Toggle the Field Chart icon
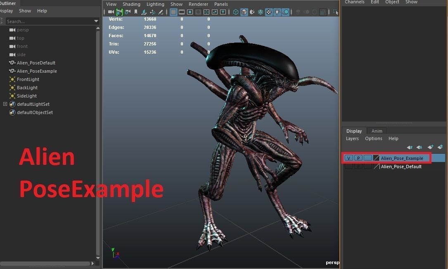 [206, 12]
